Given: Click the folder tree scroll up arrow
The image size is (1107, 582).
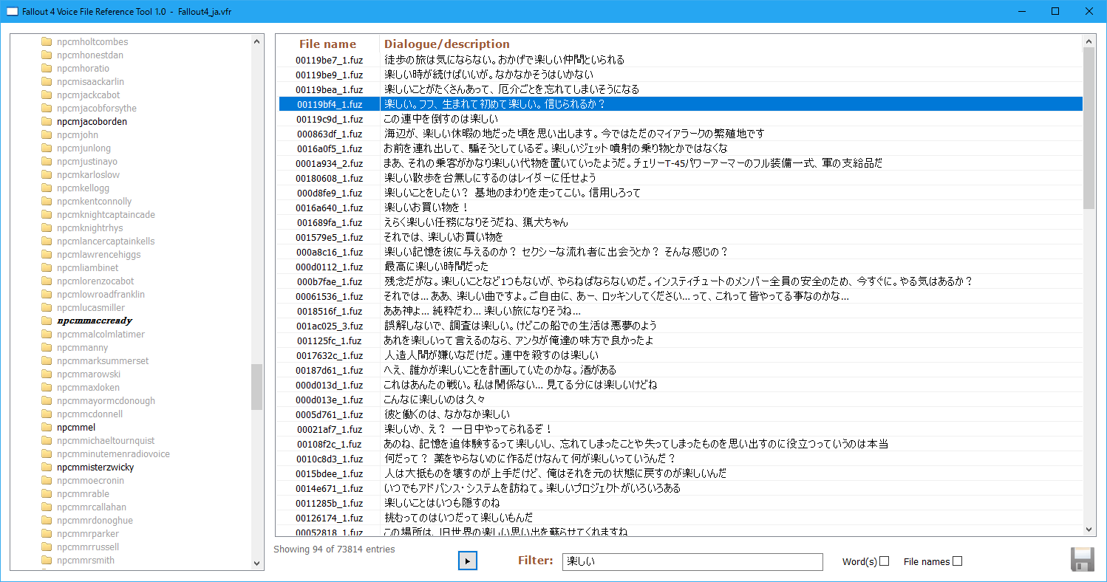Looking at the screenshot, I should point(257,41).
